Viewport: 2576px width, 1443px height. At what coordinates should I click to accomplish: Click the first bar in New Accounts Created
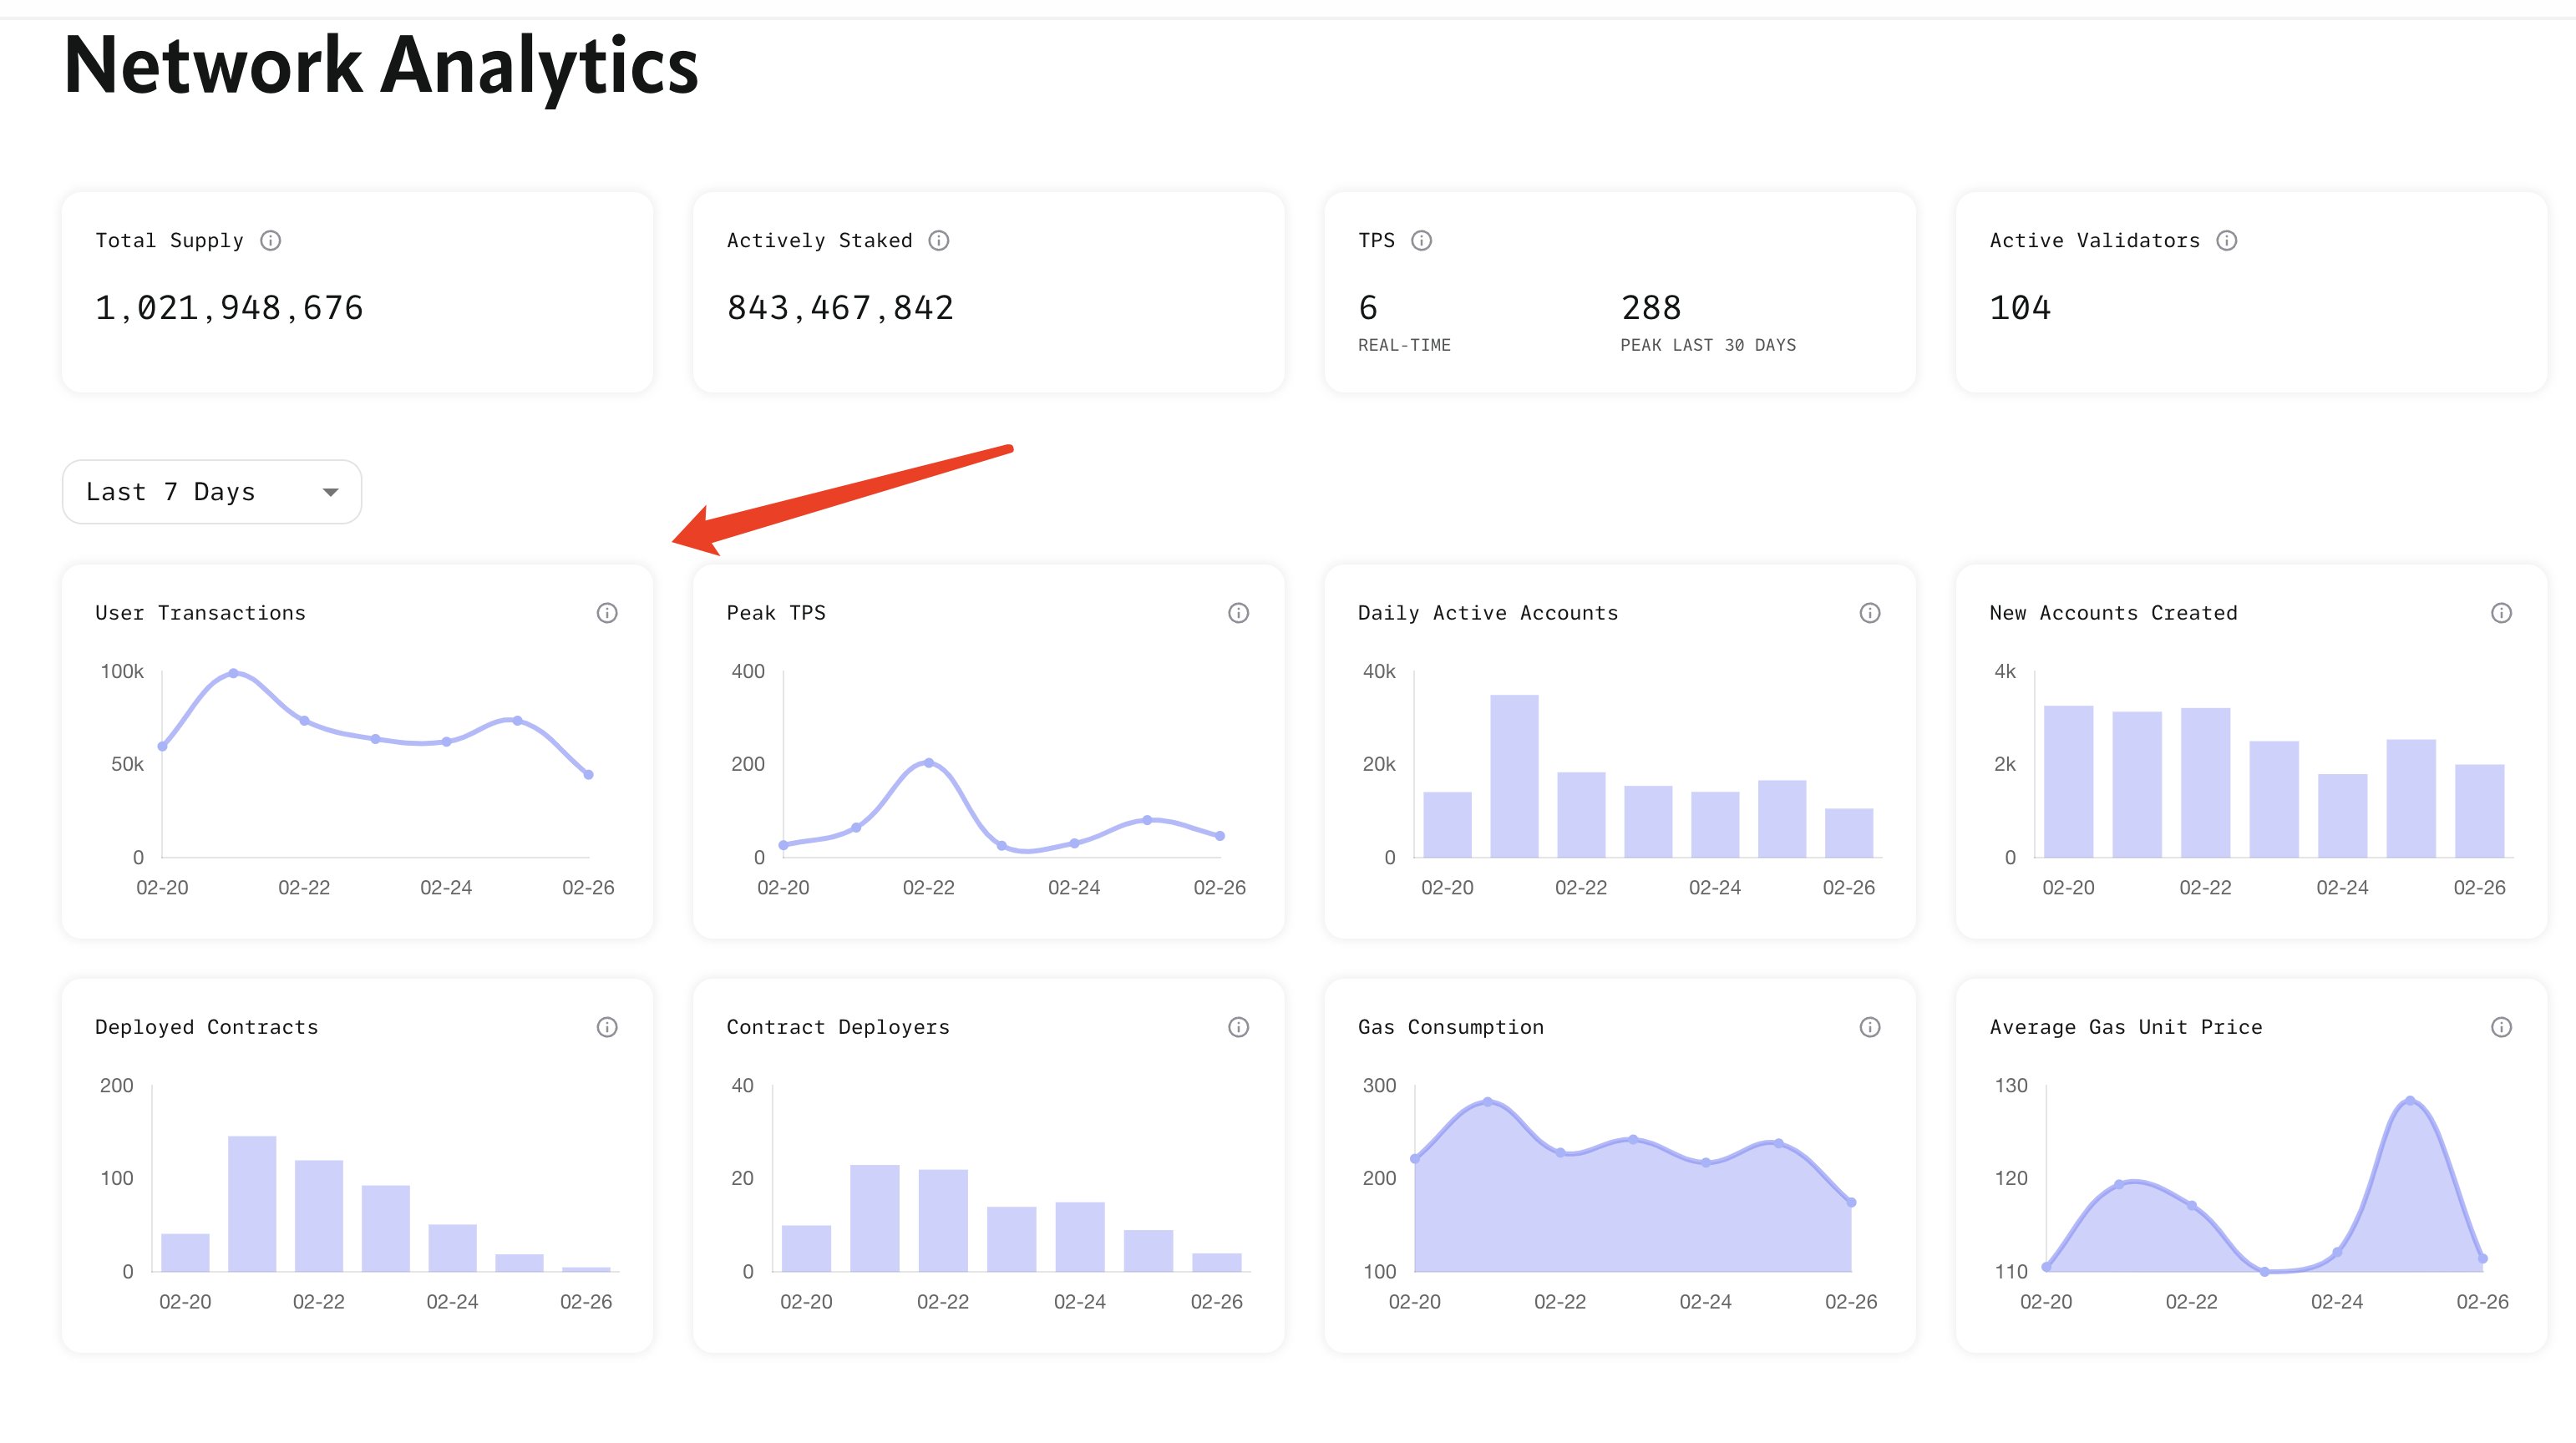2068,781
